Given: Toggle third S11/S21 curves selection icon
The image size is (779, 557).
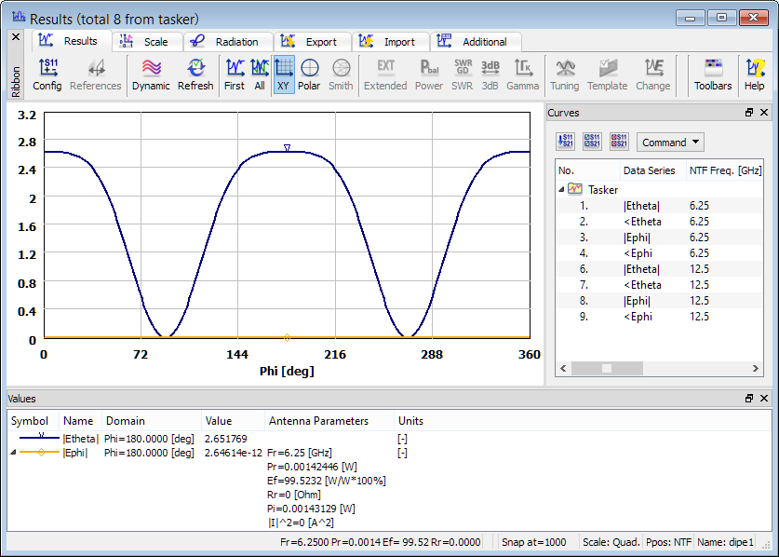Looking at the screenshot, I should click(619, 142).
